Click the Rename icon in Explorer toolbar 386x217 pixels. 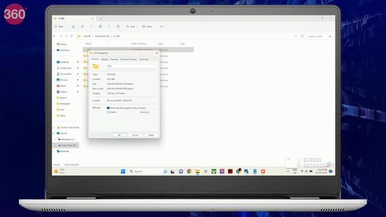(100, 27)
